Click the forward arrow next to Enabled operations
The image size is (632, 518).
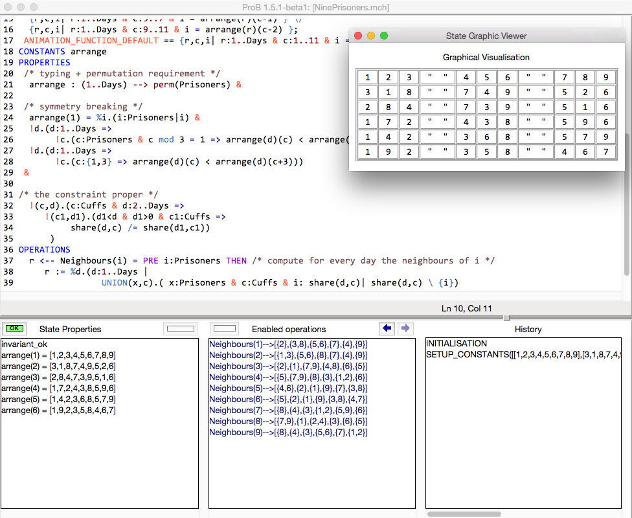[405, 328]
